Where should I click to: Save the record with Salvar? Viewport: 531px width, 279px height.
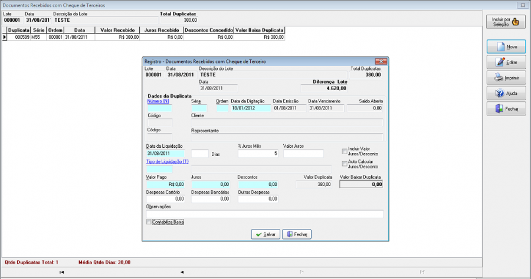pos(265,234)
